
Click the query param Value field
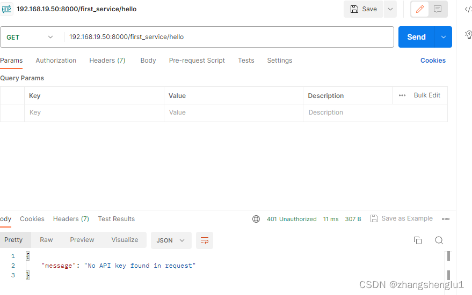pyautogui.click(x=234, y=112)
